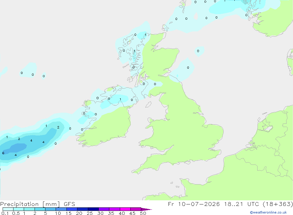Click the '0.1' legend scale label
The height and width of the screenshot is (215, 293).
point(5,213)
